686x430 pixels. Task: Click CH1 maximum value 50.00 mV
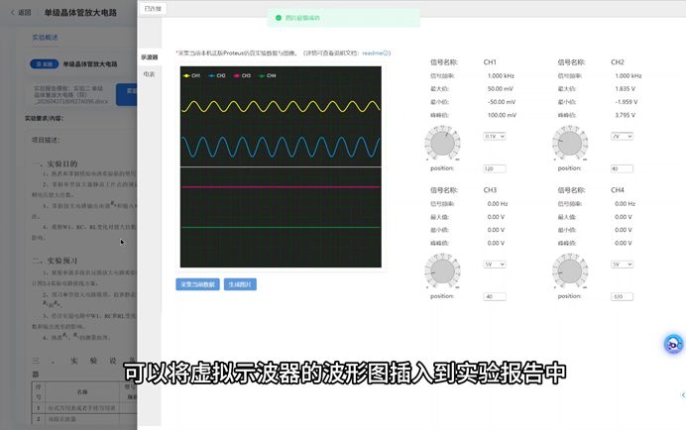point(500,89)
